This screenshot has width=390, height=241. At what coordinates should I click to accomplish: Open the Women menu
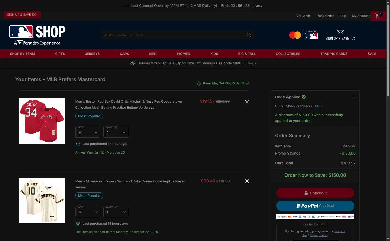tap(183, 54)
